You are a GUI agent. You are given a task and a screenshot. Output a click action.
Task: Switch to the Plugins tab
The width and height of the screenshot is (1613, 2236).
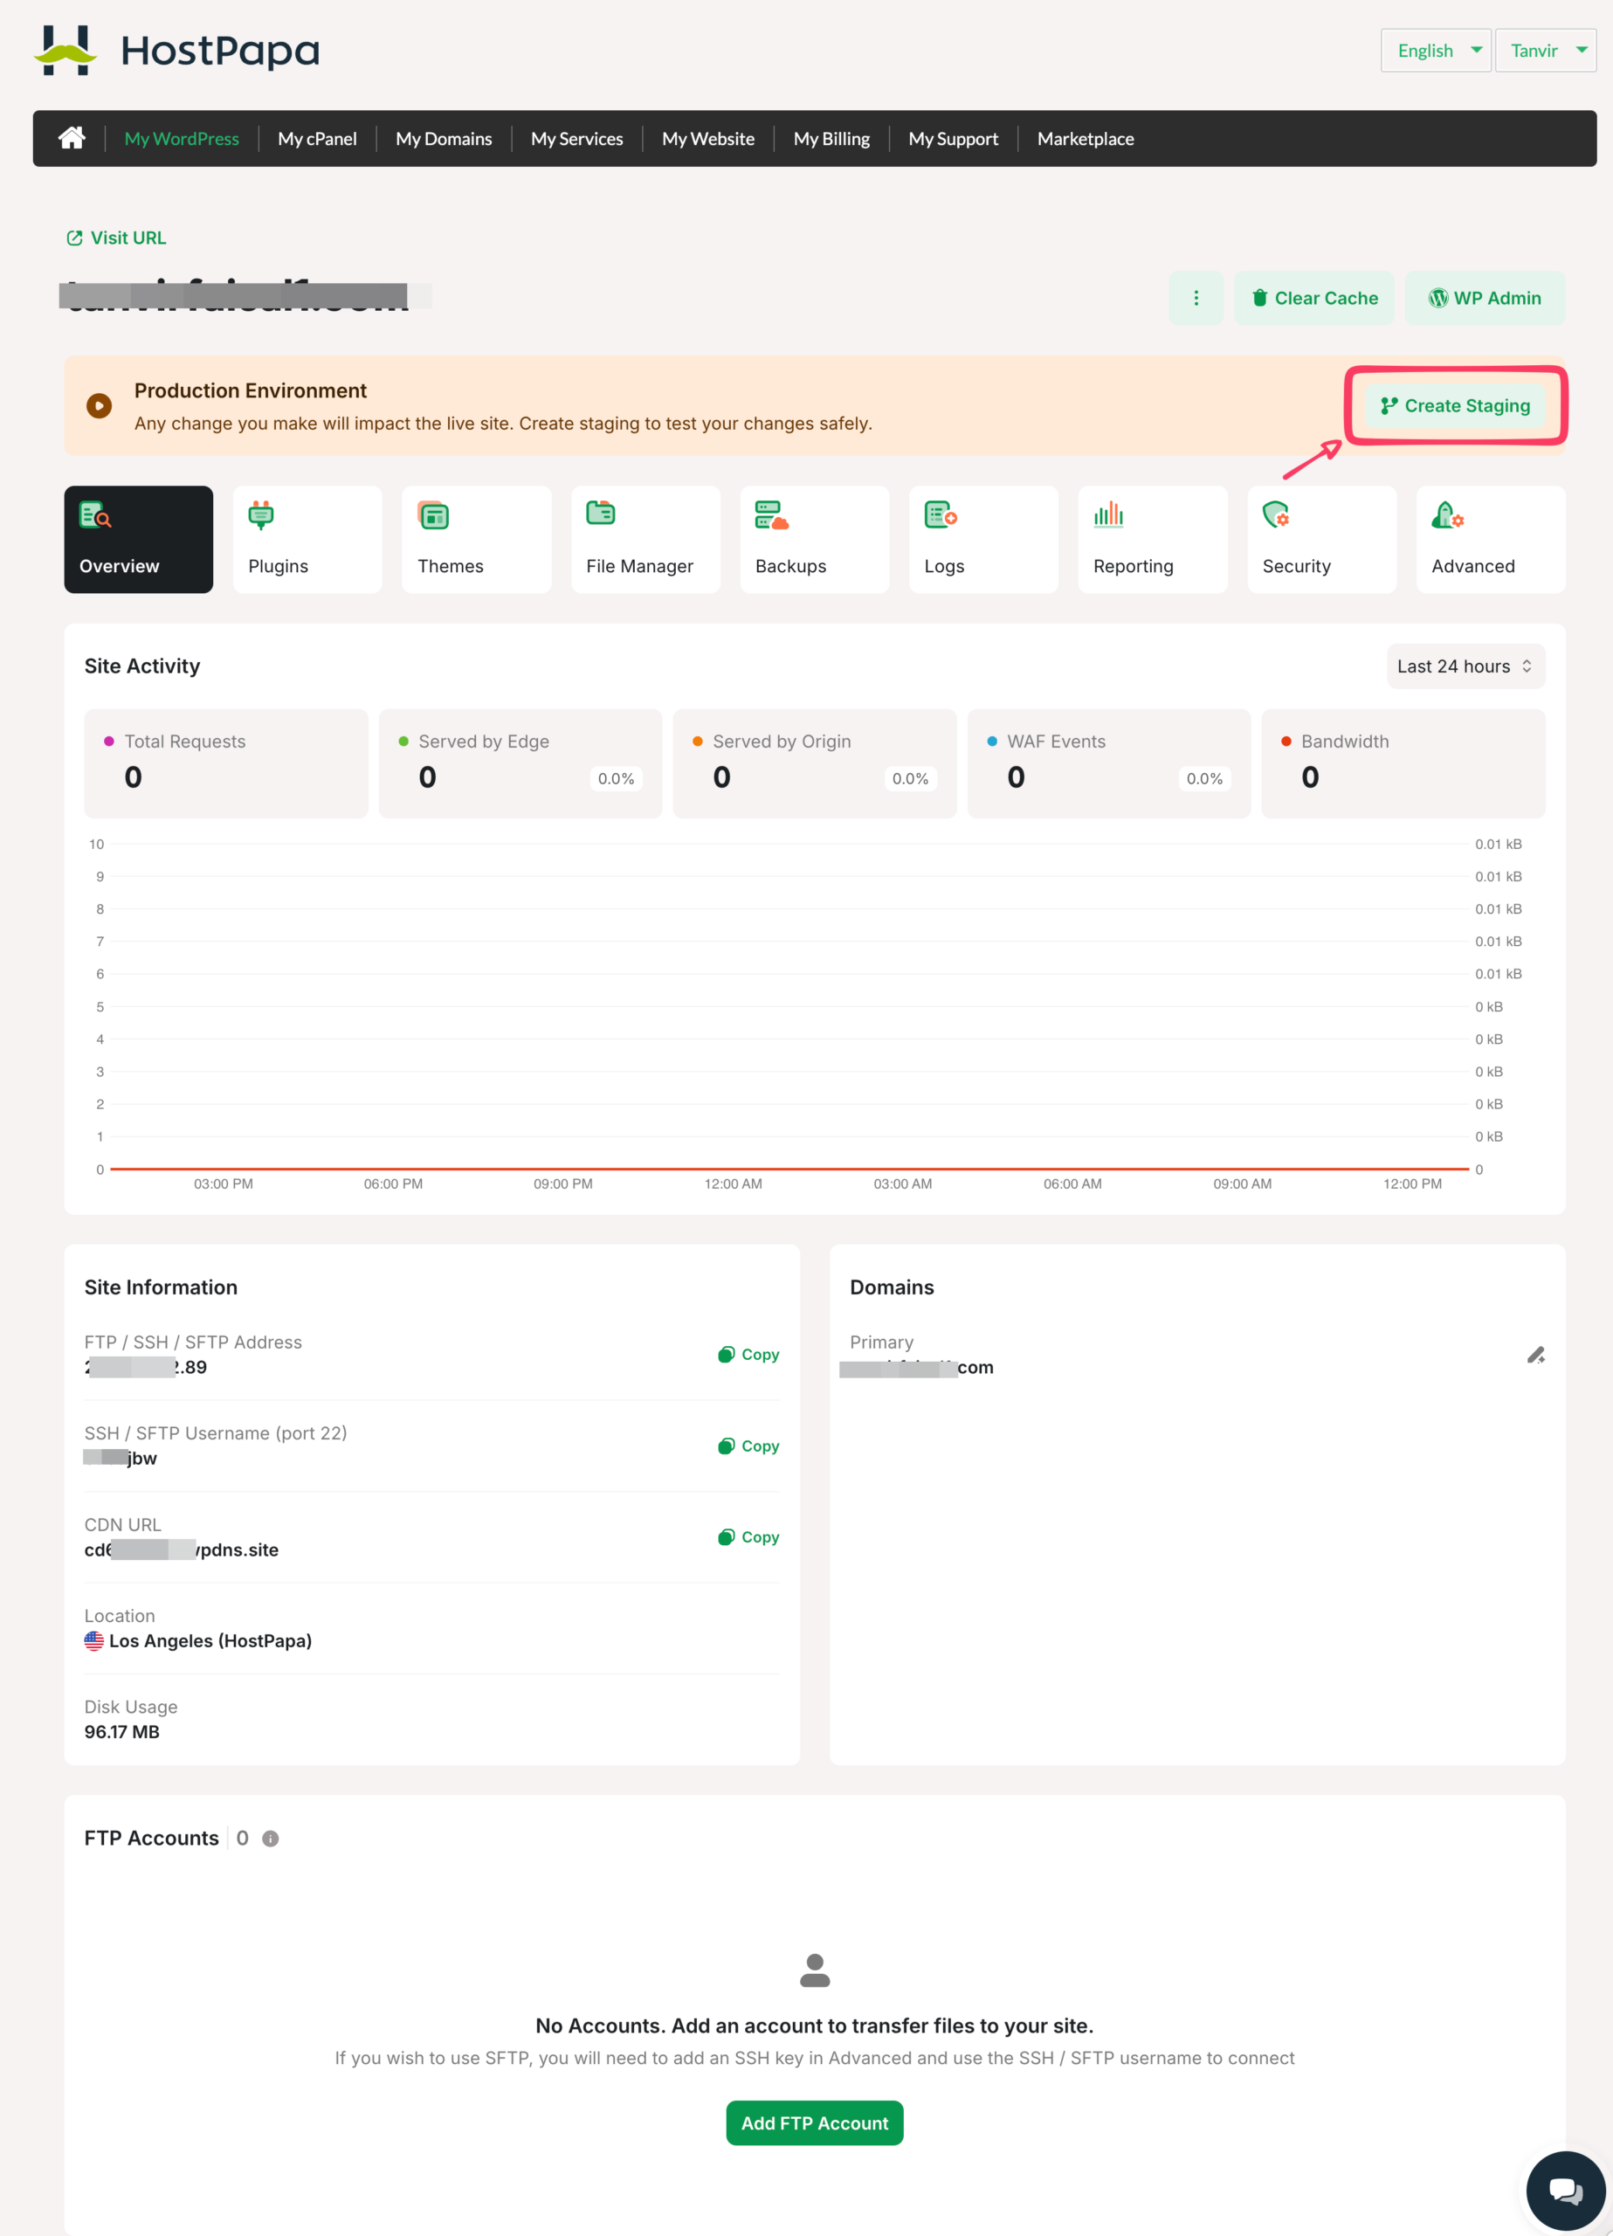(x=307, y=539)
